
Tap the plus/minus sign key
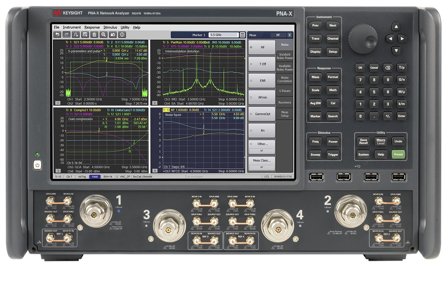(x=388, y=116)
